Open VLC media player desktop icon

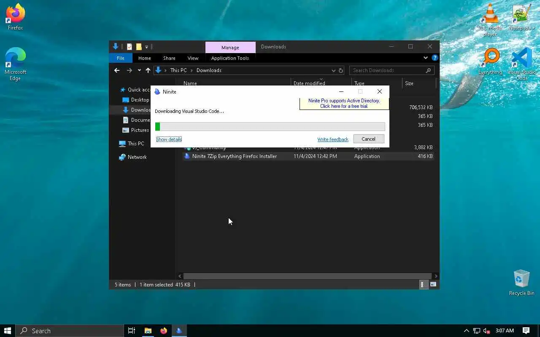click(490, 20)
